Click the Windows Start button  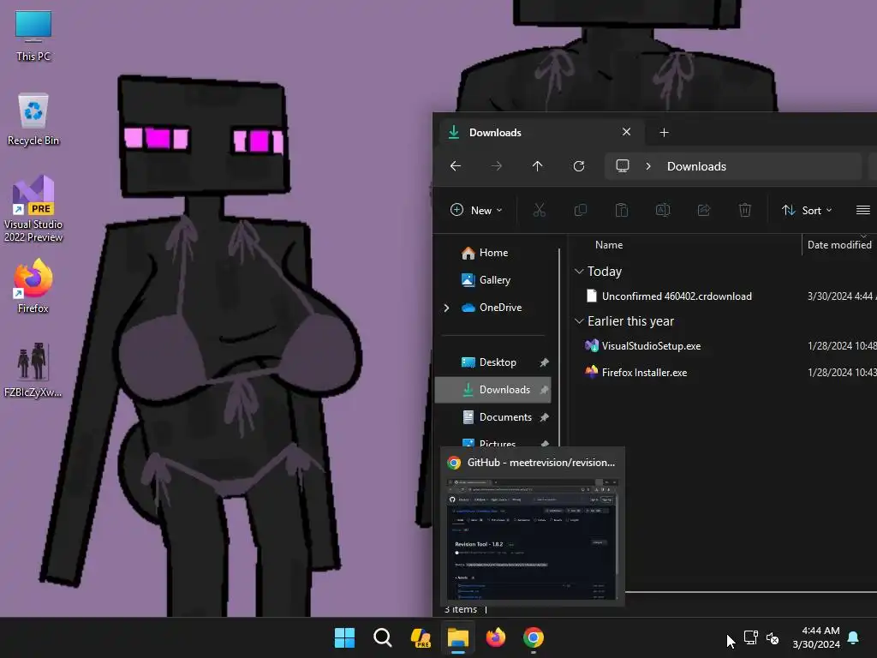[x=344, y=637]
